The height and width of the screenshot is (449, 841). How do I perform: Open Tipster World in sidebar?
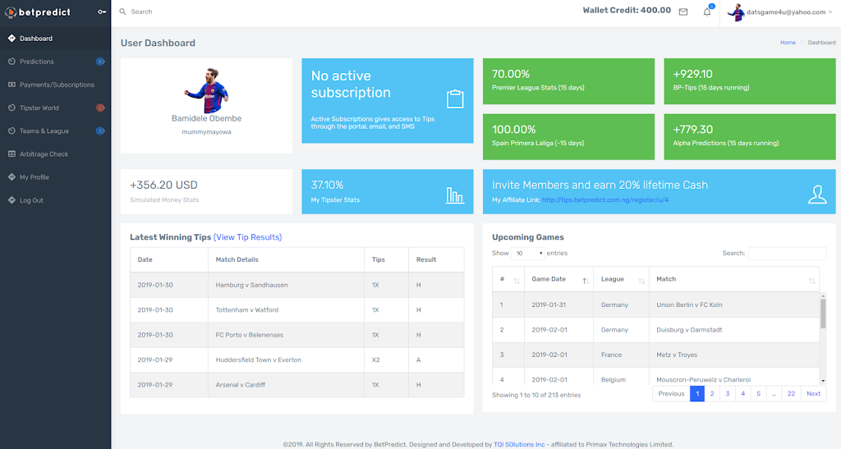[x=55, y=108]
